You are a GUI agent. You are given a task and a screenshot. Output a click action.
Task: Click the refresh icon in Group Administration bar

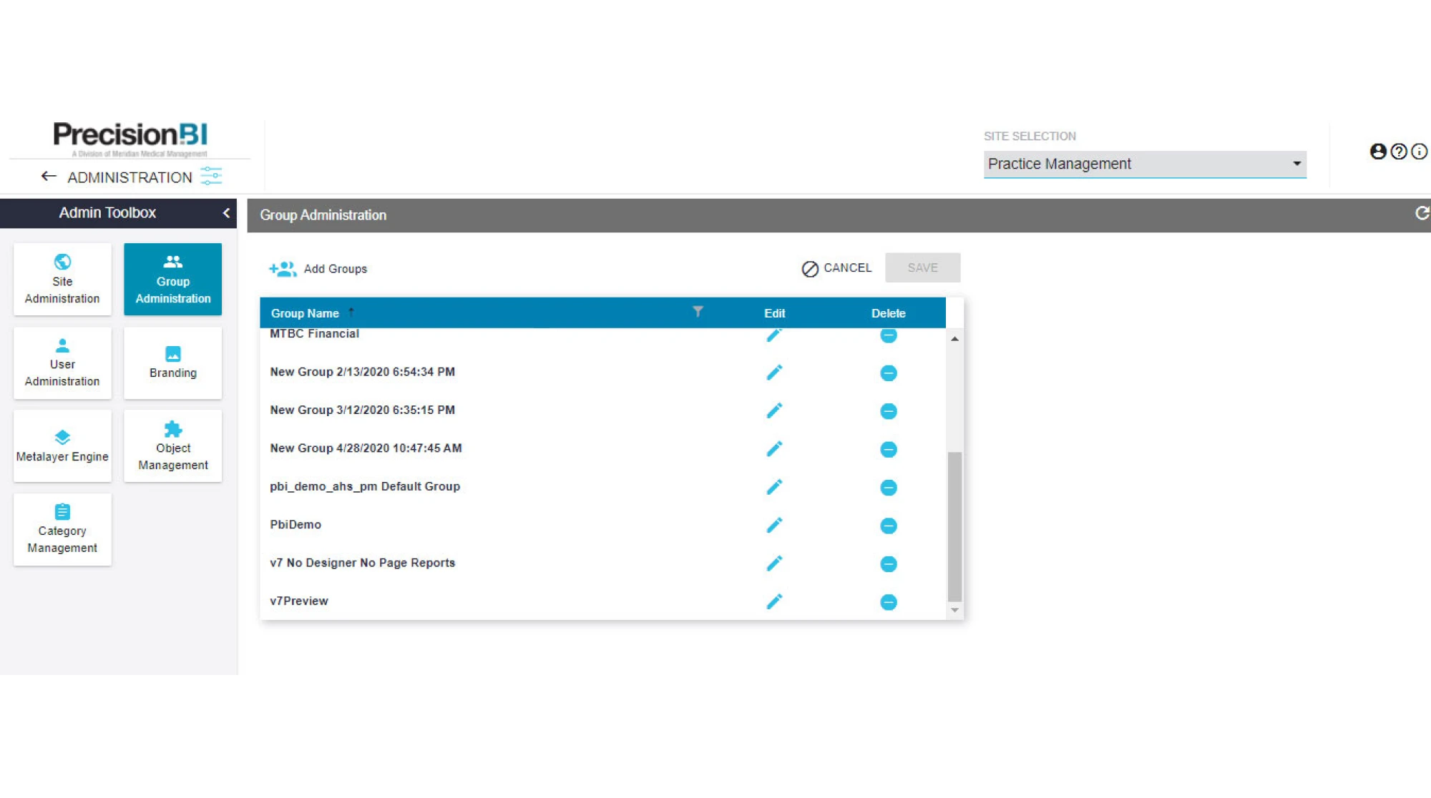point(1422,213)
